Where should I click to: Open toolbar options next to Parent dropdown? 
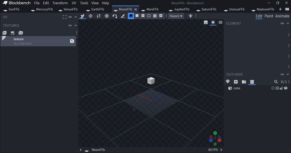[x=196, y=16]
